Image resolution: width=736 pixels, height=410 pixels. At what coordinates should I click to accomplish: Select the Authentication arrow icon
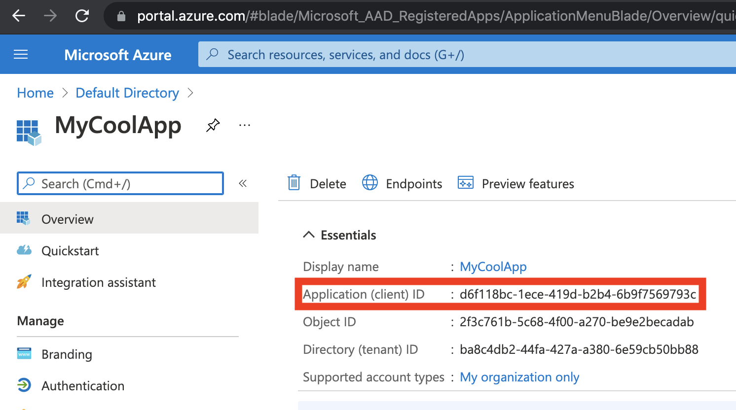tap(25, 385)
